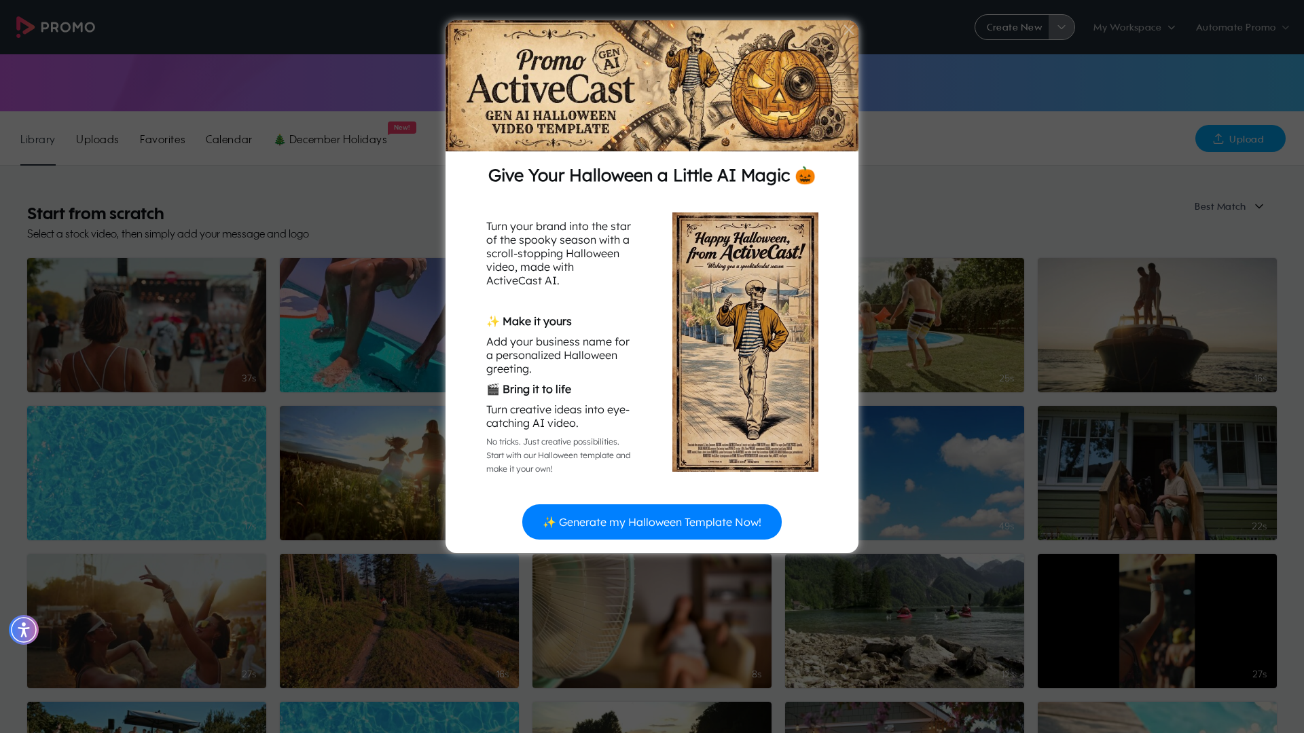Open the Favorites tab

tap(162, 139)
